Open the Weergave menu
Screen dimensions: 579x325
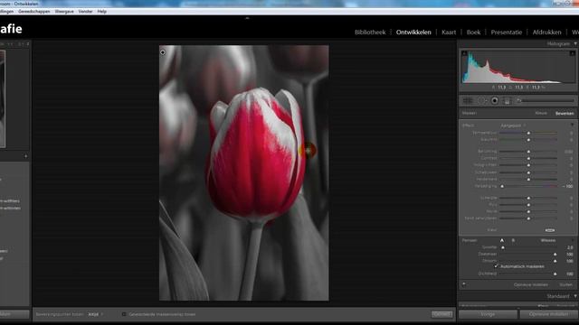64,12
